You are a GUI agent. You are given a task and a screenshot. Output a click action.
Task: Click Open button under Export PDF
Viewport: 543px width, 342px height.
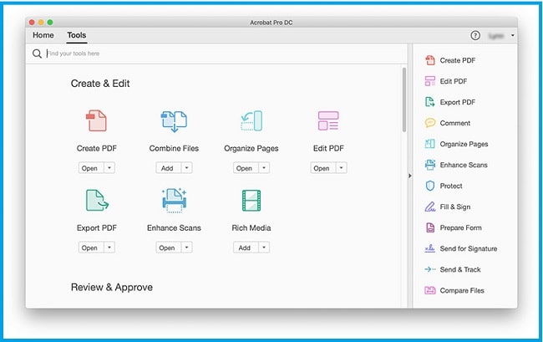tap(91, 248)
